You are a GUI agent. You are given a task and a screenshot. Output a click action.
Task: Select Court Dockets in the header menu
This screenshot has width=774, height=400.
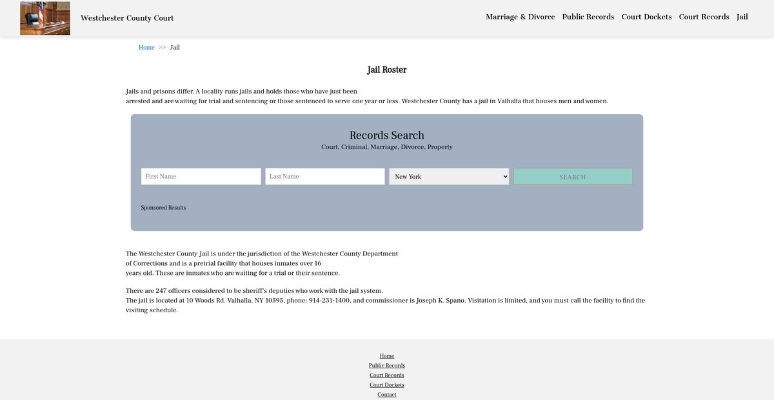(646, 17)
